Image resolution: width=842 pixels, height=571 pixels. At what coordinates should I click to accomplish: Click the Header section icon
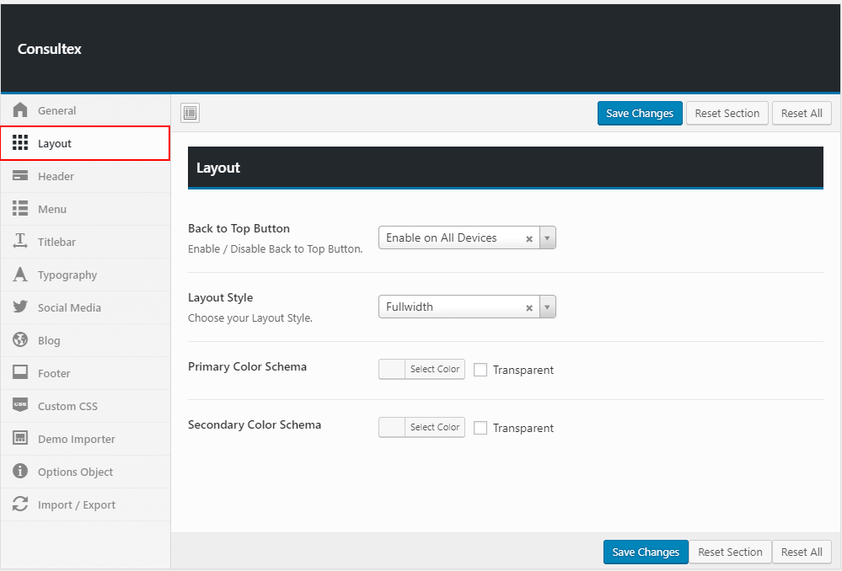point(20,176)
